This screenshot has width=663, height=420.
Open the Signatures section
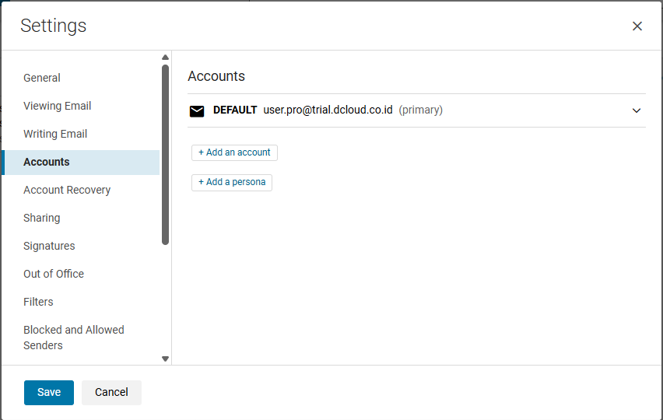tap(49, 246)
